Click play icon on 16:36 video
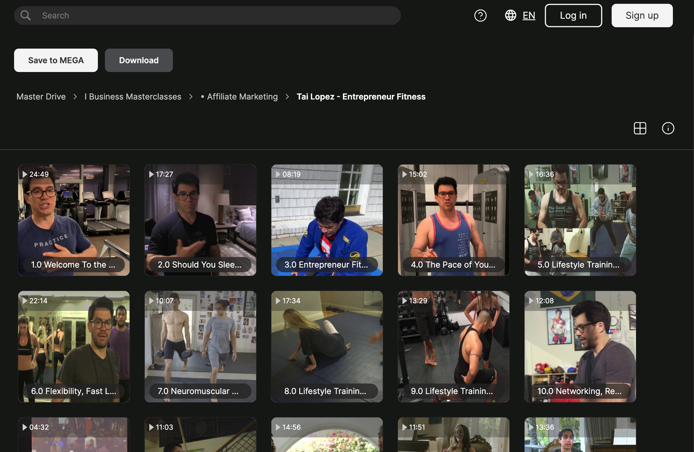 (x=531, y=174)
